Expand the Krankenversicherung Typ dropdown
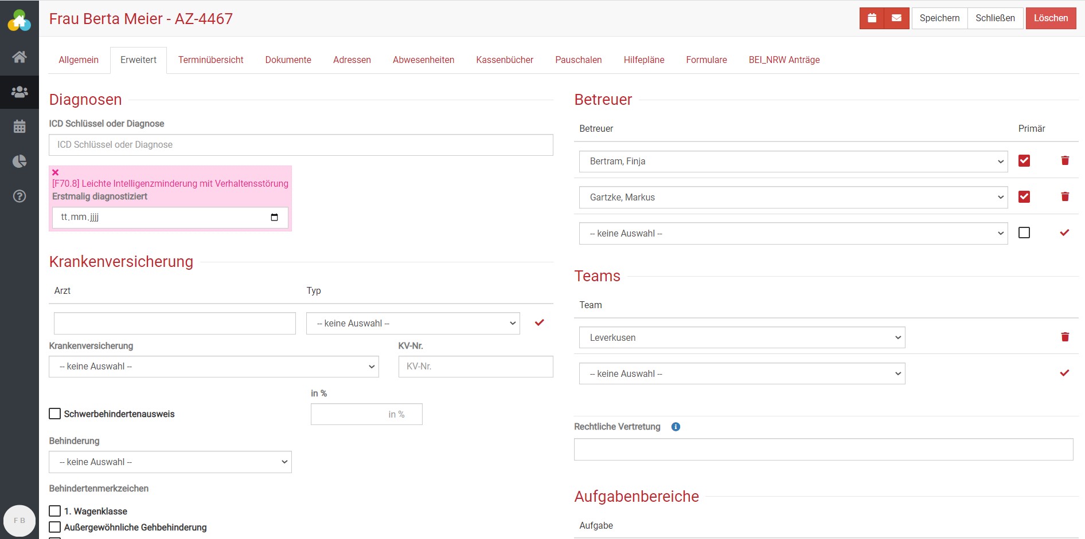This screenshot has height=539, width=1085. [413, 324]
